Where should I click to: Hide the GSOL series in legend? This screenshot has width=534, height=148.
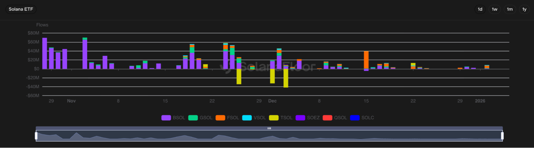[x=200, y=118]
